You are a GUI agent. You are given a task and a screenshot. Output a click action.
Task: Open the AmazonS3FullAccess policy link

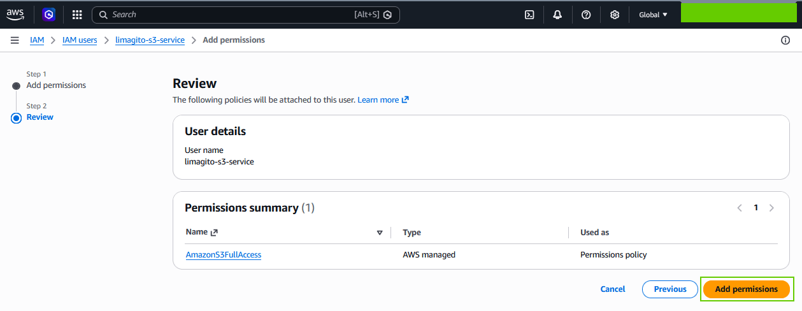coord(224,255)
